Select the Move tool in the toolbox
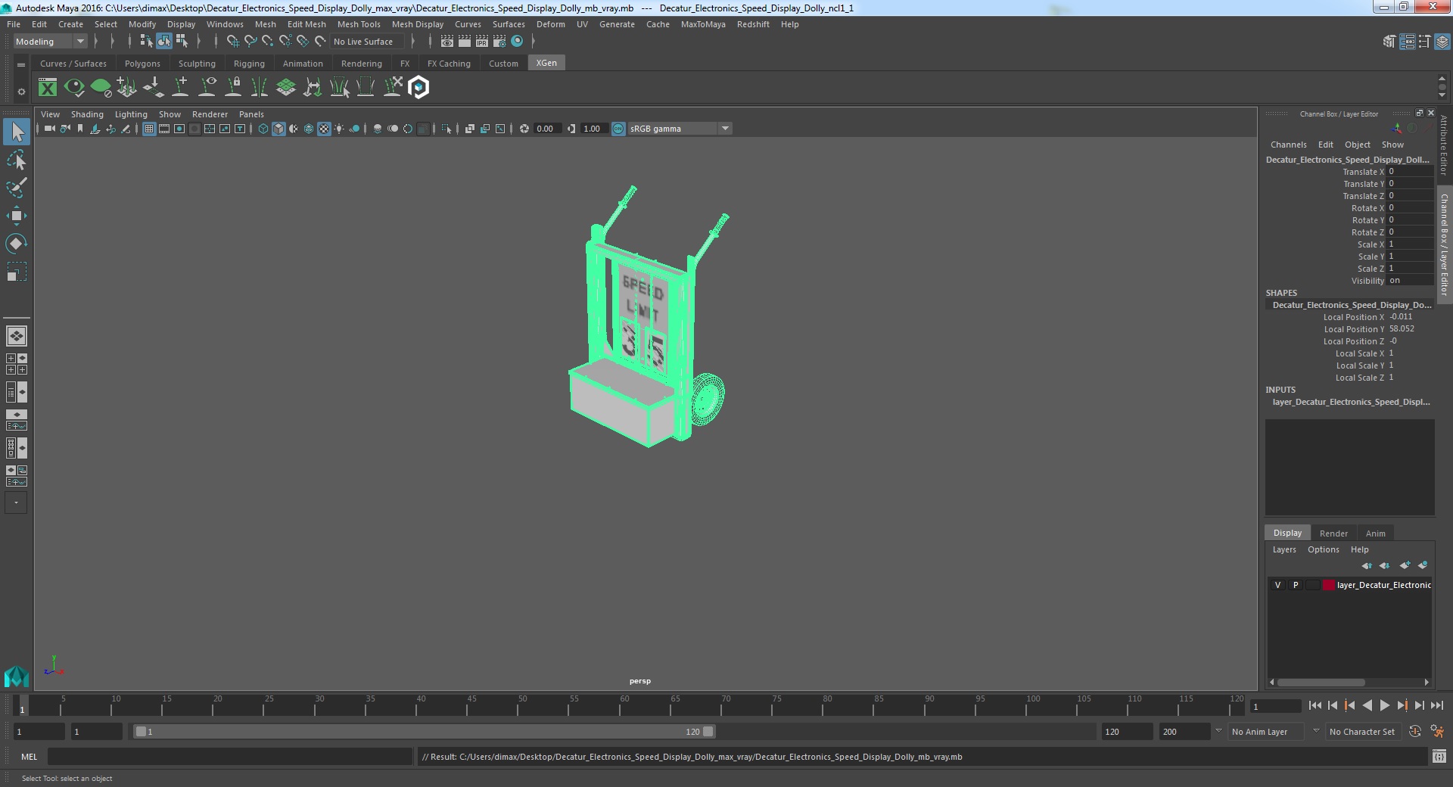Image resolution: width=1453 pixels, height=787 pixels. [16, 216]
